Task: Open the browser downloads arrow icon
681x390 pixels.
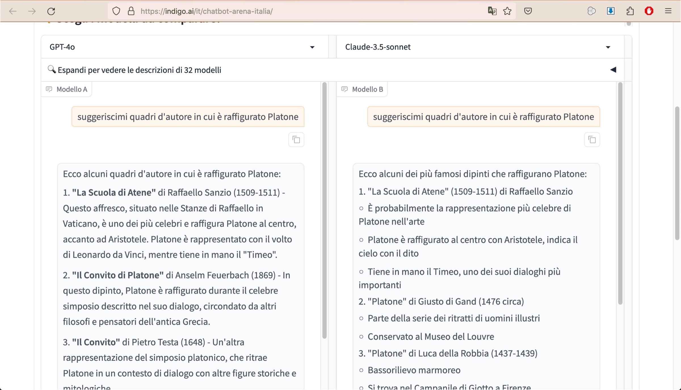Action: (611, 11)
